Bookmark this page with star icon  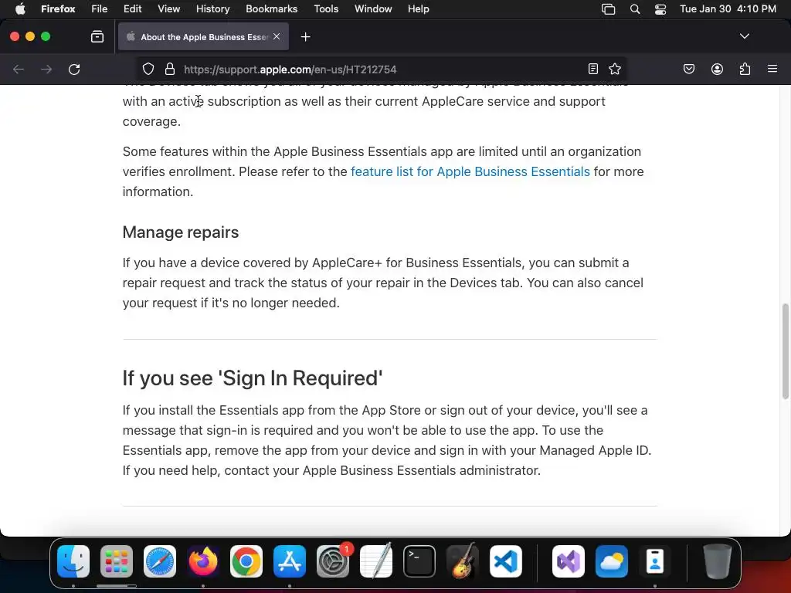614,69
